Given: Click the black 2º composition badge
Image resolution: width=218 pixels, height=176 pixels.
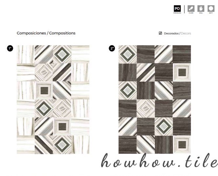Looking at the screenshot, I should (x=112, y=48).
